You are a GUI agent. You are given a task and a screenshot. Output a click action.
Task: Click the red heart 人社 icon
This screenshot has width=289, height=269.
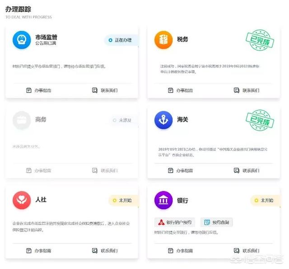tap(22, 200)
